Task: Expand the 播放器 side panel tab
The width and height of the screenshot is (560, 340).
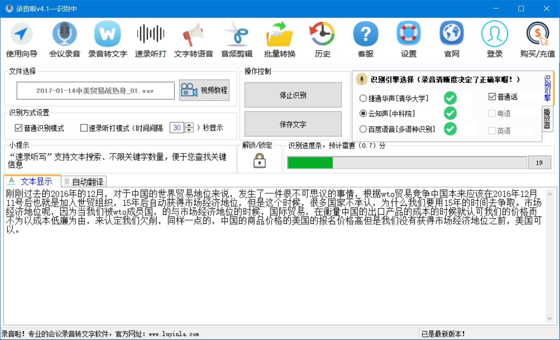Action: click(547, 119)
